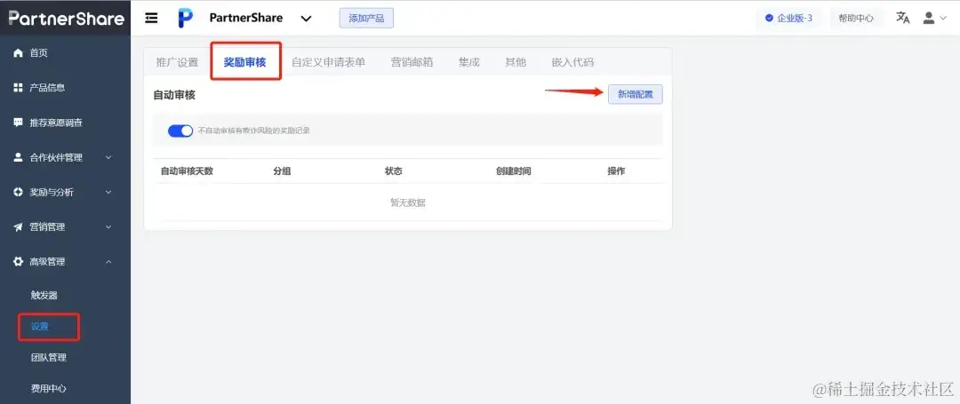Switch to the 推广设置 tab
Screen dimensions: 960x404
coord(177,62)
